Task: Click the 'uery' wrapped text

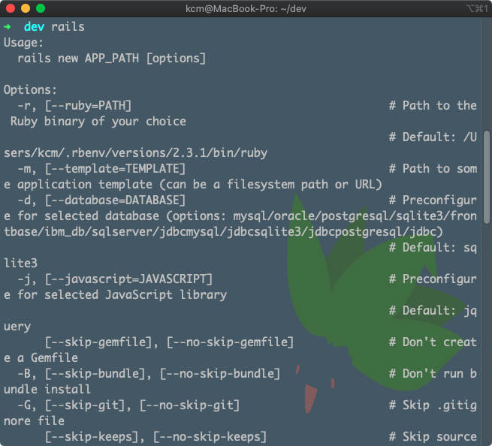Action: pyautogui.click(x=17, y=327)
